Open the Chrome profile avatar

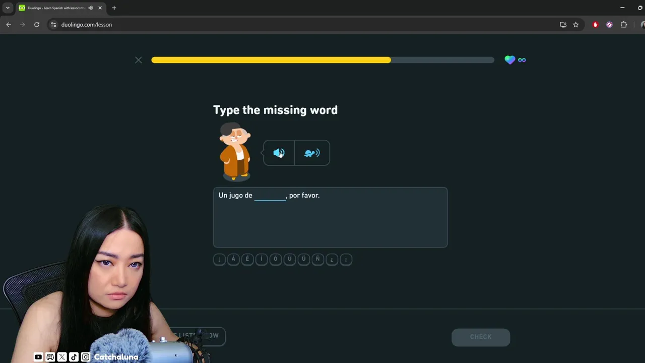[642, 24]
